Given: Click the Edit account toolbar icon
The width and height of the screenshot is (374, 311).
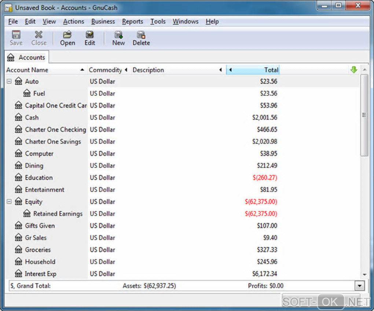Looking at the screenshot, I should click(x=90, y=35).
